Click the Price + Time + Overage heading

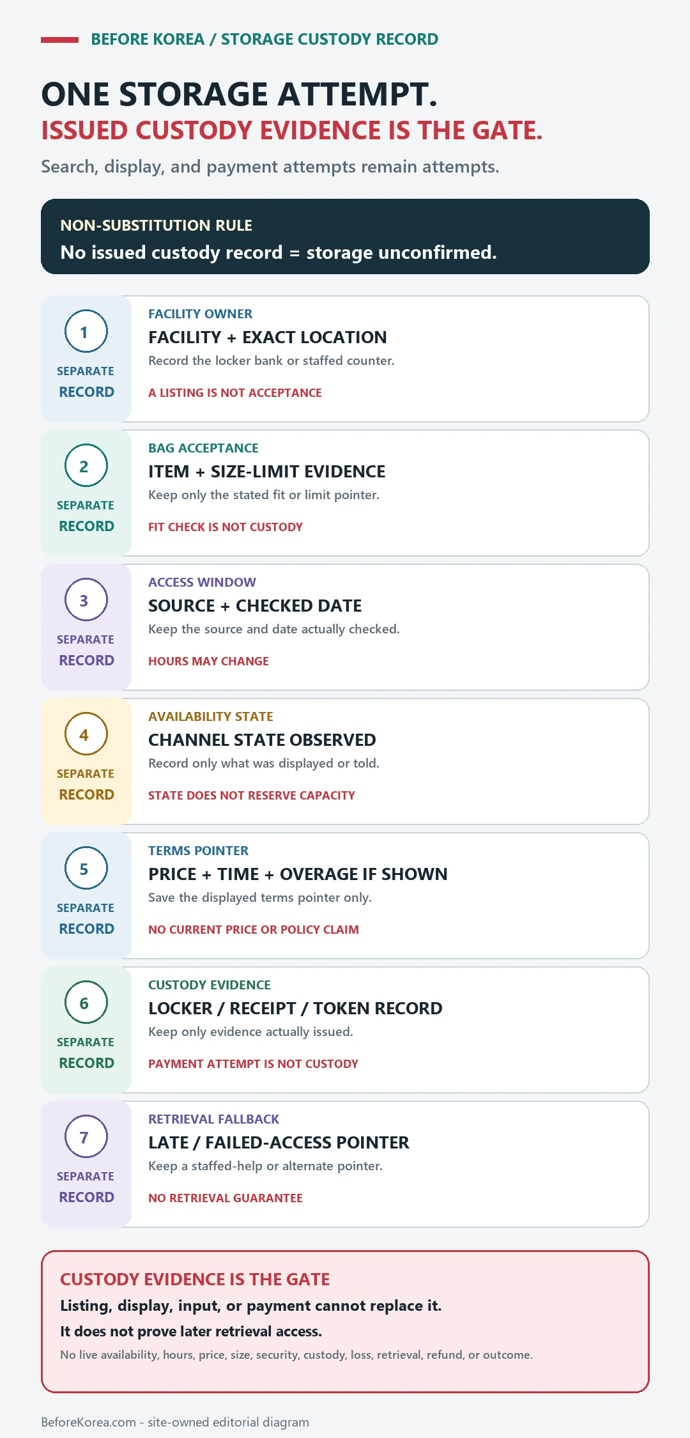point(298,874)
